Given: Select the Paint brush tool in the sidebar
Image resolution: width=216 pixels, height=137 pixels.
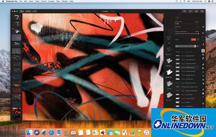Looking at the screenshot, I should (203, 50).
